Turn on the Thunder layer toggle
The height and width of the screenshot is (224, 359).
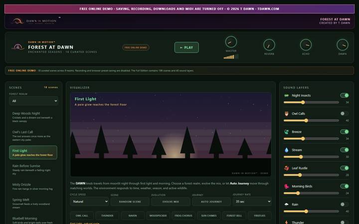345,222
